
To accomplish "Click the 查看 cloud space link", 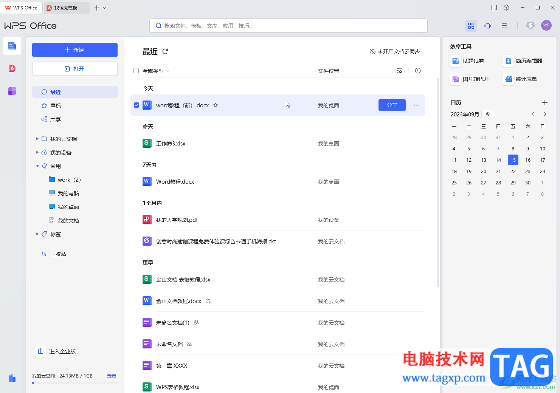I will 112,376.
